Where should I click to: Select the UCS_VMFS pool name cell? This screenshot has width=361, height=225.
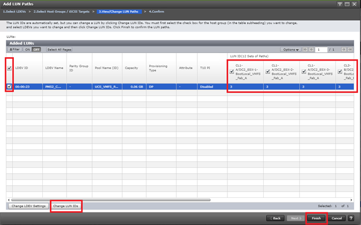tap(107, 87)
